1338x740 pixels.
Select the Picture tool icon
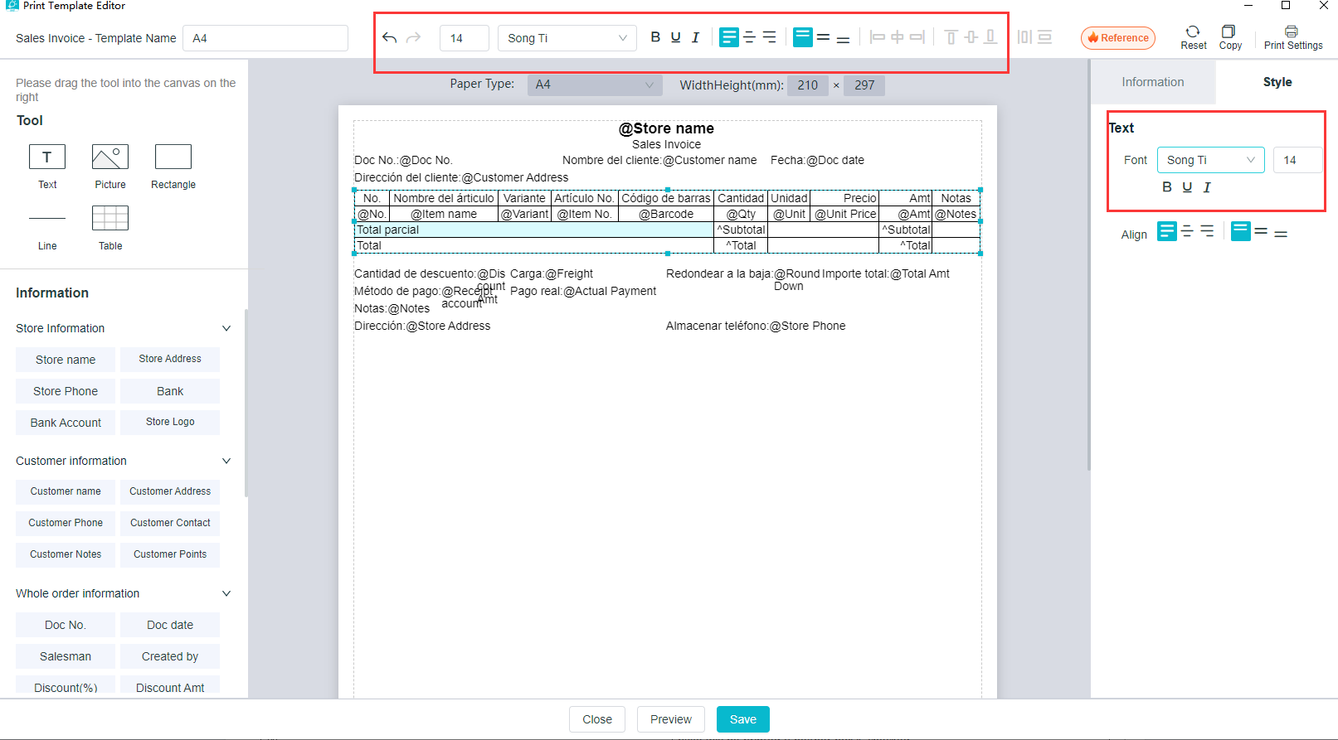tap(110, 157)
